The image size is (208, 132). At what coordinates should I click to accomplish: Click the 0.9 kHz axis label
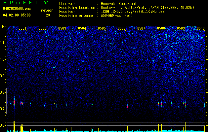click(3, 76)
